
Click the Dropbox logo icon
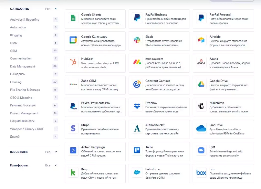(x=137, y=106)
